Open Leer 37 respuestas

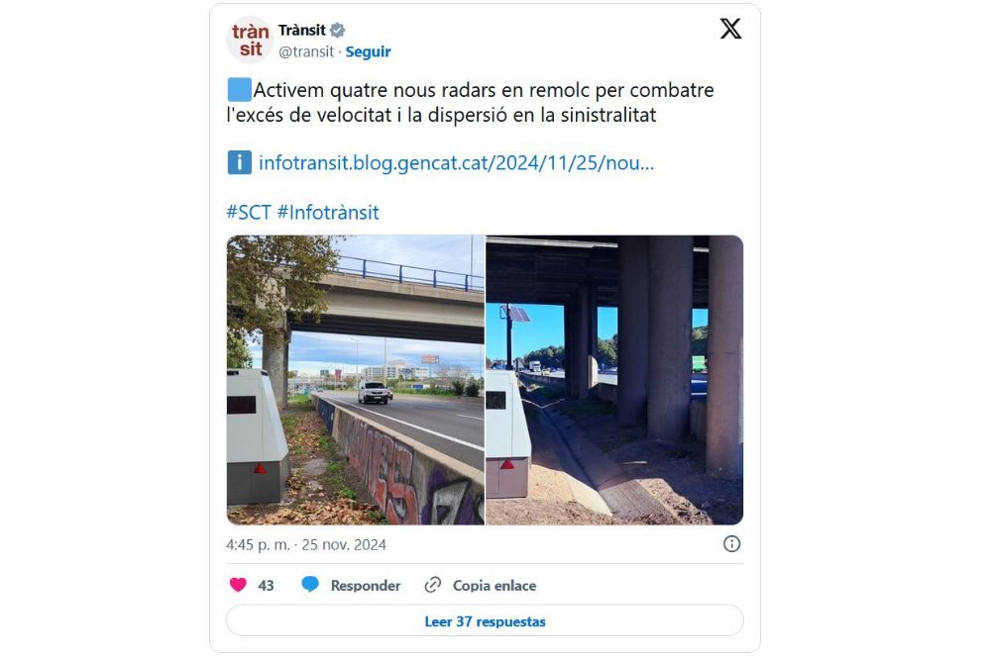pyautogui.click(x=485, y=621)
